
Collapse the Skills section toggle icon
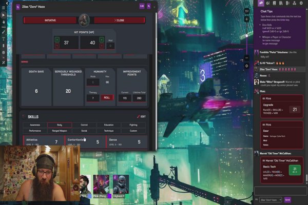point(24,117)
